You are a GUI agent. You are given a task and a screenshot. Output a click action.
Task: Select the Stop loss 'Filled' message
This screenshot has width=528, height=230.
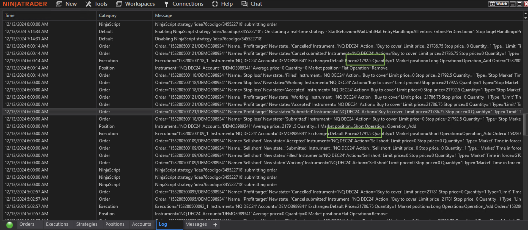coord(338,75)
